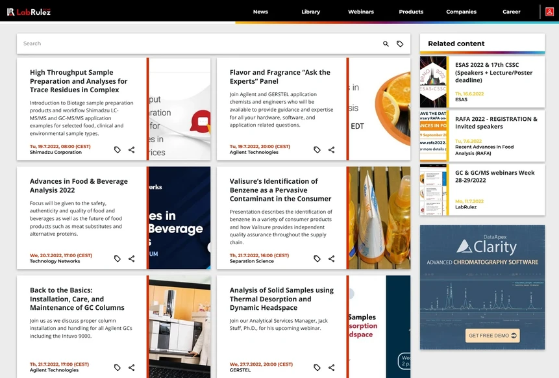Share the Valisure's Benzene webinar card
This screenshot has height=378, width=559.
point(332,258)
